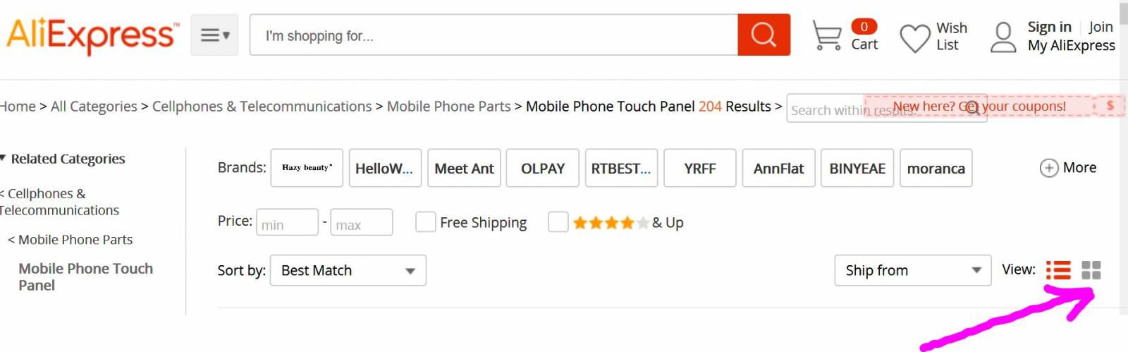Enable the Free Shipping checkbox
Viewport: 1128px width, 352px height.
click(425, 222)
